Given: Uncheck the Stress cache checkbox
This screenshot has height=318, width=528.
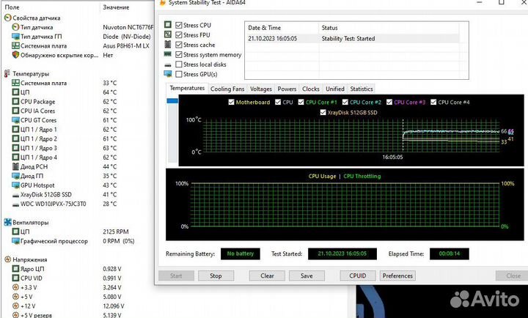Looking at the screenshot, I should coord(179,45).
